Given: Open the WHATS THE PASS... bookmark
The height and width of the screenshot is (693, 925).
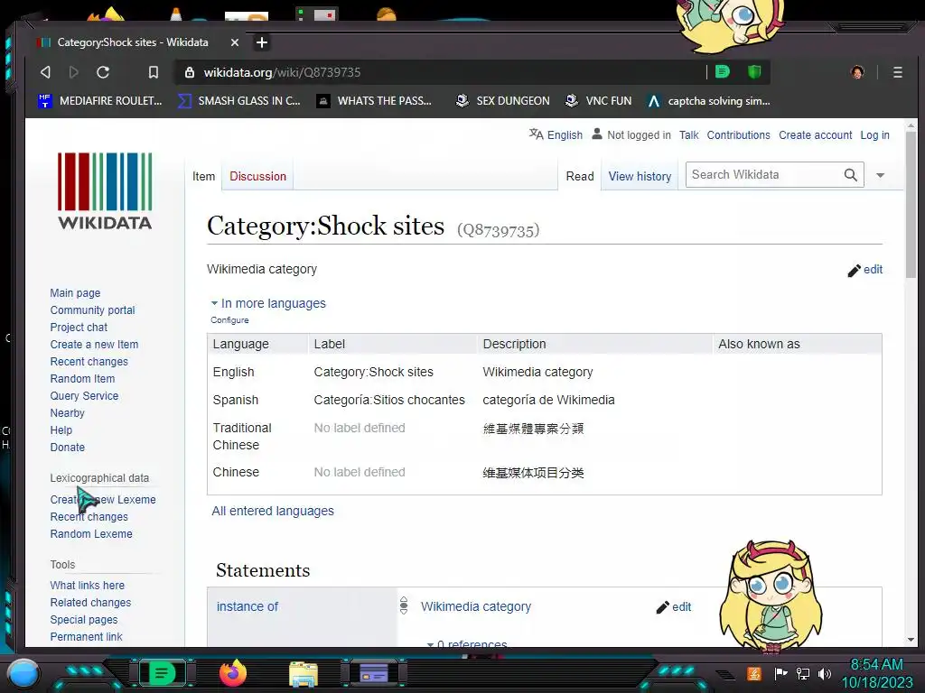Looking at the screenshot, I should [x=374, y=101].
